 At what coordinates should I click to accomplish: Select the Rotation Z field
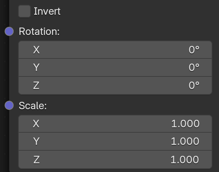point(115,86)
